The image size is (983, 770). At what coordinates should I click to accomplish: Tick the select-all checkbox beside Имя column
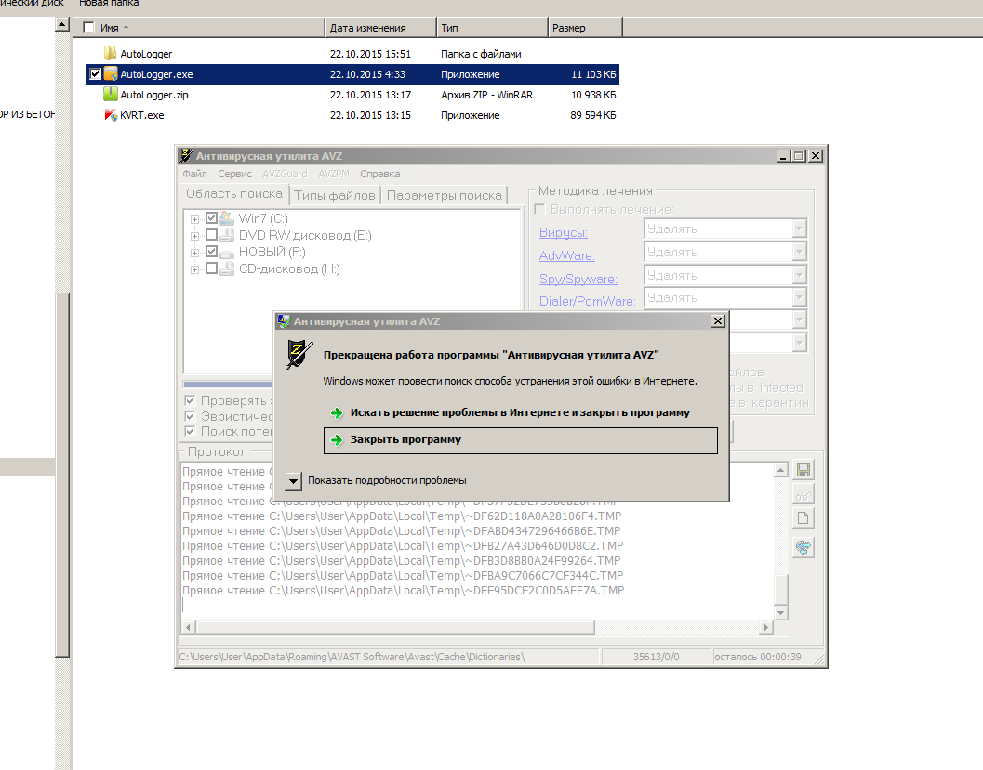pyautogui.click(x=88, y=28)
